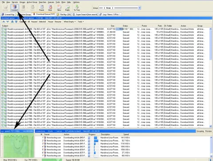Switch to the Log / News tab
This screenshot has height=161, width=213.
click(110, 14)
